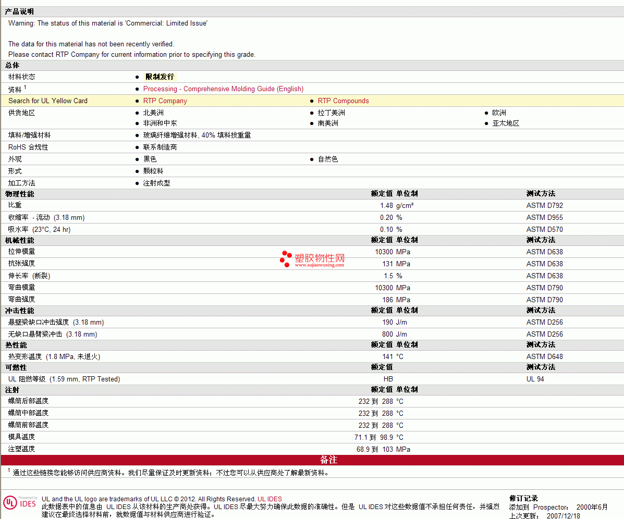Select the 吸水率 (23°C, 24 hr) row label
624x519 pixels.
point(40,229)
